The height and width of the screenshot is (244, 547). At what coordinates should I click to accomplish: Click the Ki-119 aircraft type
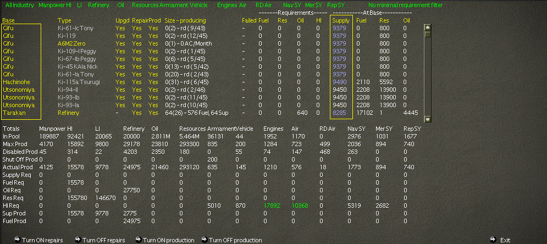click(67, 36)
